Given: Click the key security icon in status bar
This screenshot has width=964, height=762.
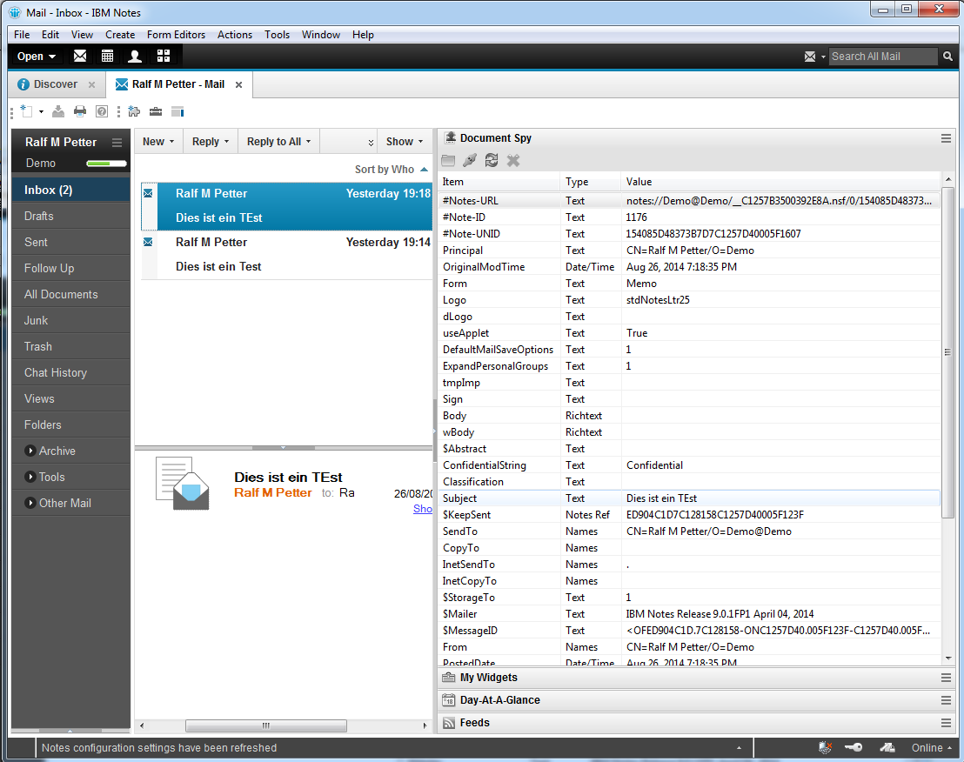Looking at the screenshot, I should 854,748.
